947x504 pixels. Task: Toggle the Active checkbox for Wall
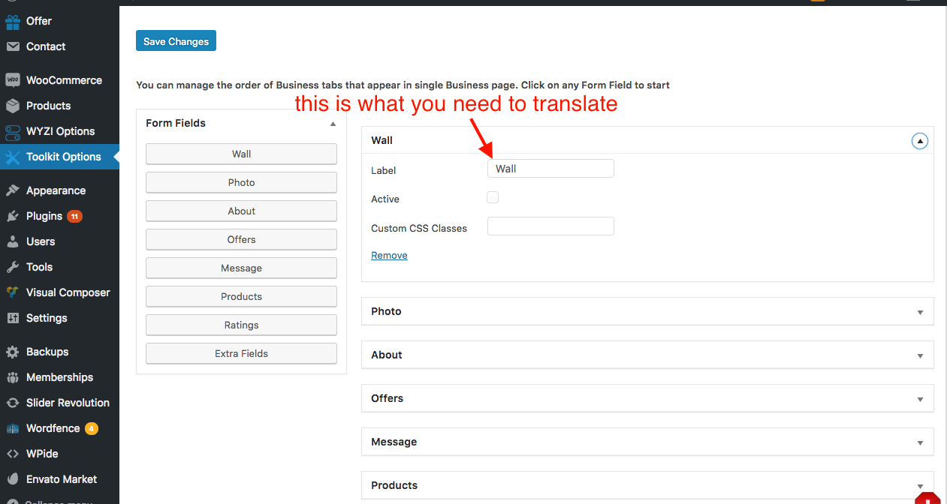(493, 197)
